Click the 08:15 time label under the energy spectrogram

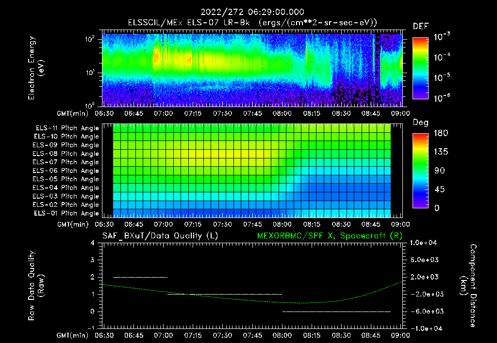[x=312, y=113]
